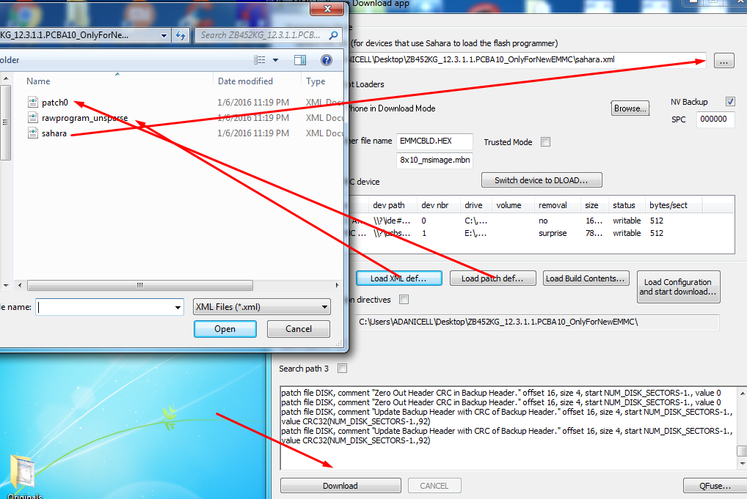Open the Originals folder on desktop
The height and width of the screenshot is (499, 747).
click(x=23, y=477)
